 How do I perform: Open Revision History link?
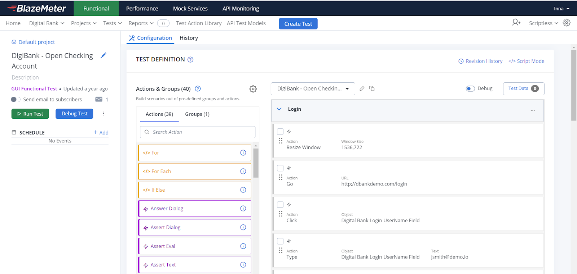[480, 61]
